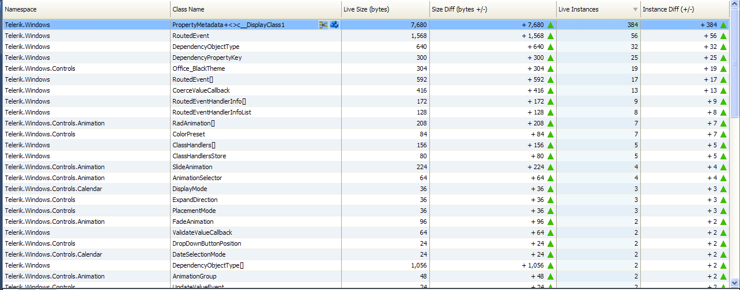Click Telerik.Windows.Controls.Animation namespace in RadAnimation[] row
The height and width of the screenshot is (290, 740).
point(55,124)
